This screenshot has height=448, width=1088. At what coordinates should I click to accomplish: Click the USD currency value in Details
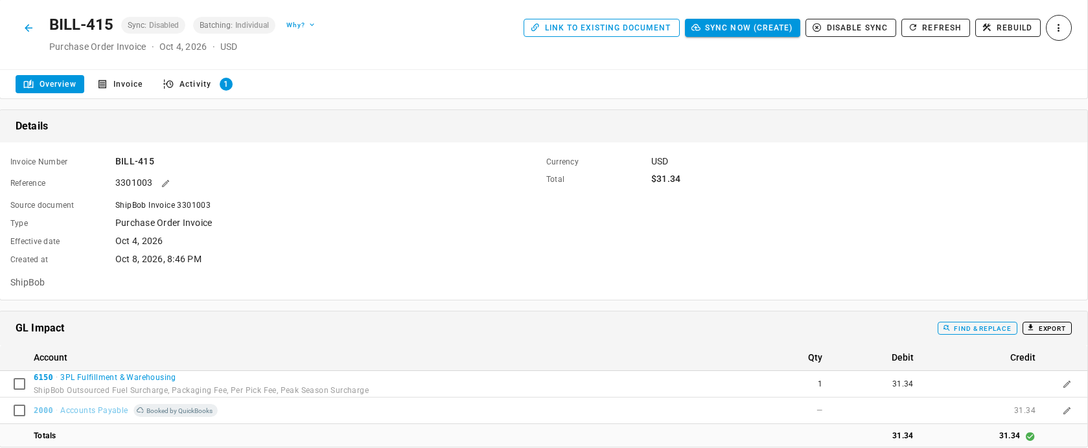pos(660,161)
